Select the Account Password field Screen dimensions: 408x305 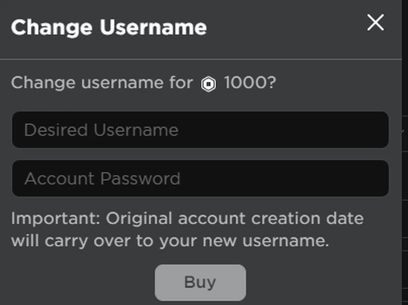(200, 178)
